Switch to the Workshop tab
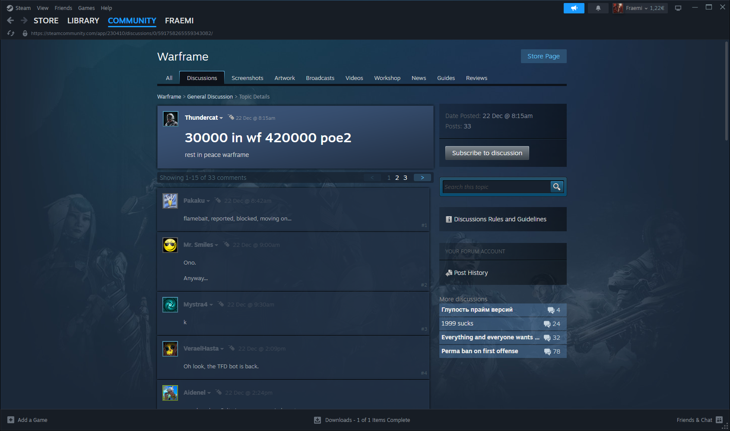The height and width of the screenshot is (431, 730). click(387, 78)
